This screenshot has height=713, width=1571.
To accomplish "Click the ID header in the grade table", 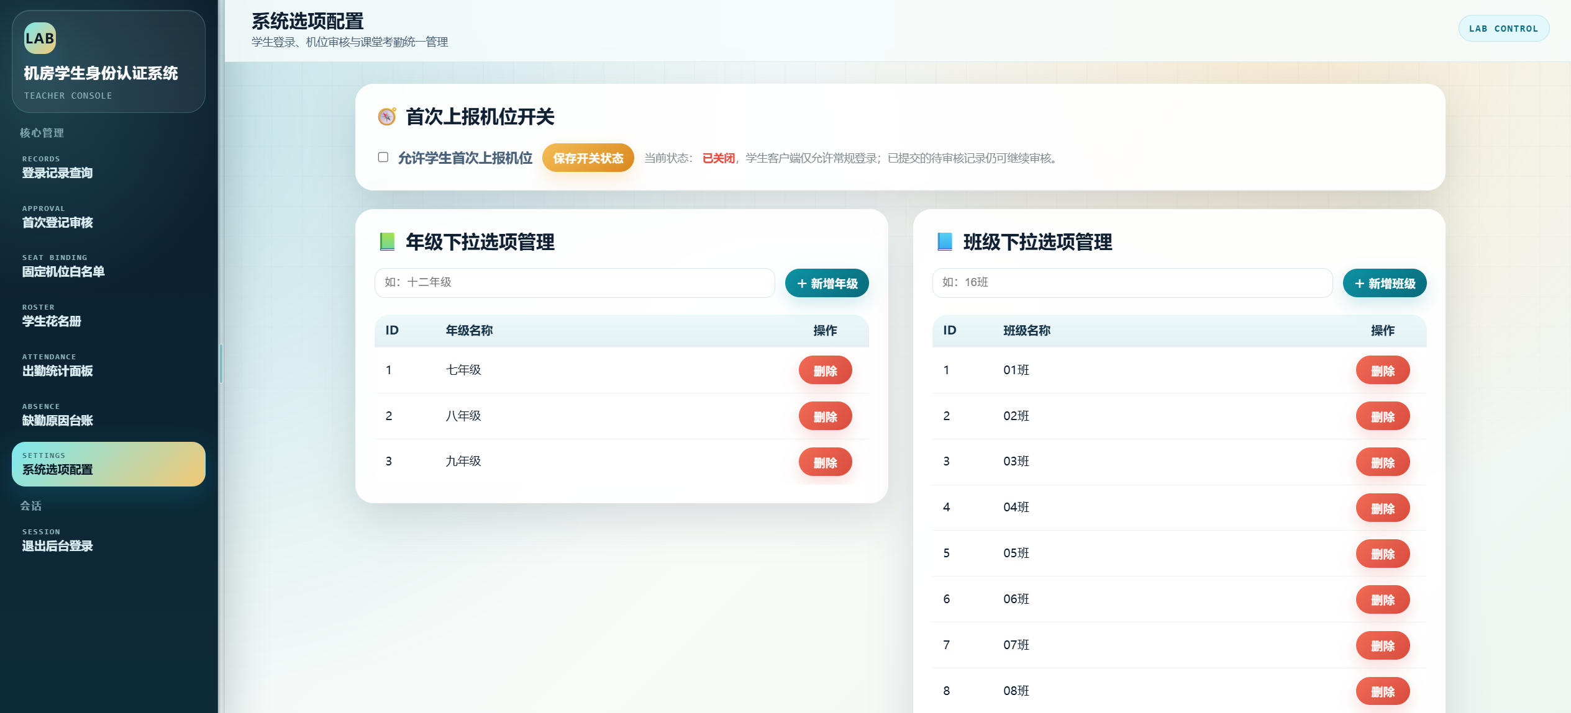I will coord(392,330).
